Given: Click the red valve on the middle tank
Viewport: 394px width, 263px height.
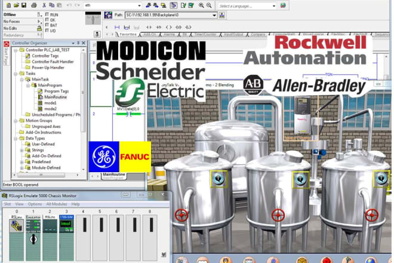Looking at the screenshot, I should click(x=278, y=215).
